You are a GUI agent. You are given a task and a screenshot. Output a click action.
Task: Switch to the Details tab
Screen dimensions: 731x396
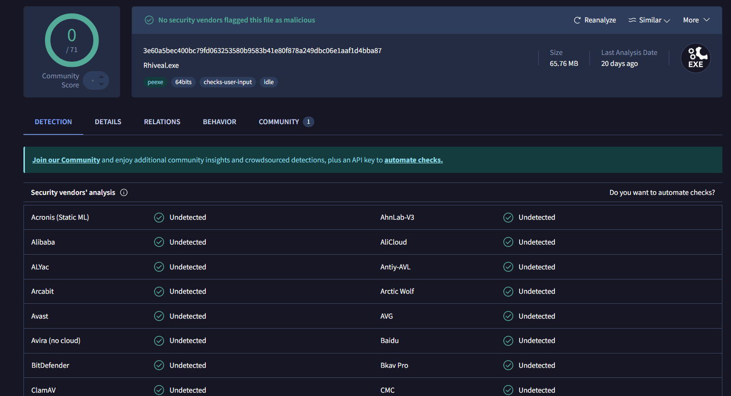108,122
